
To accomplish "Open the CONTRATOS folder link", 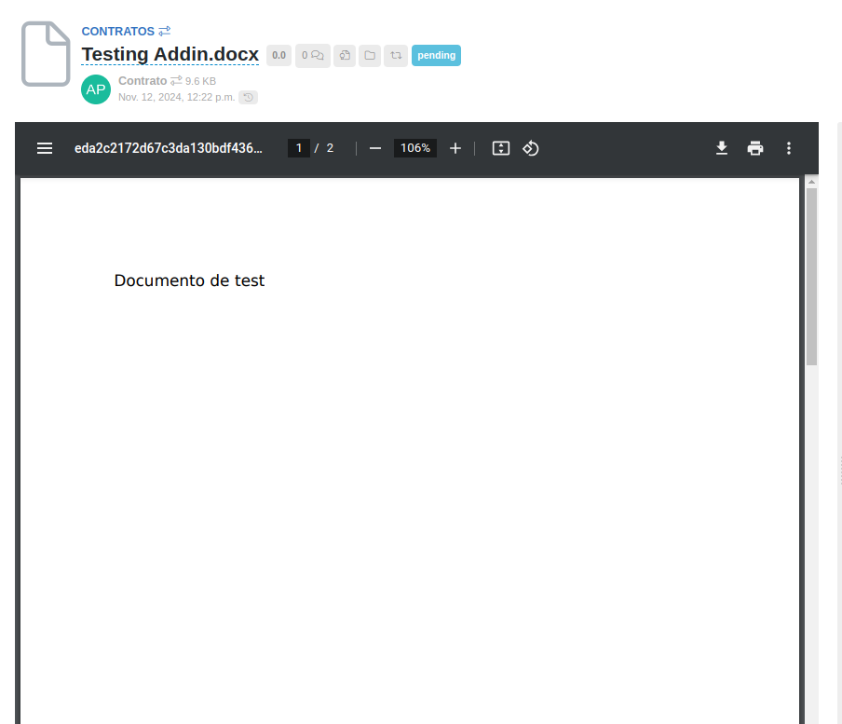I will (118, 31).
